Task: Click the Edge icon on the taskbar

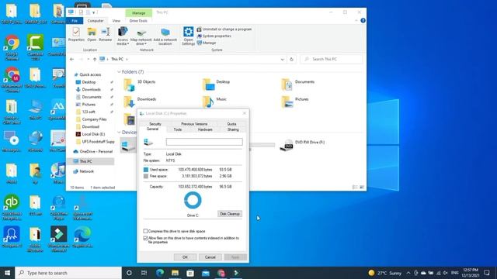Action: click(160, 273)
